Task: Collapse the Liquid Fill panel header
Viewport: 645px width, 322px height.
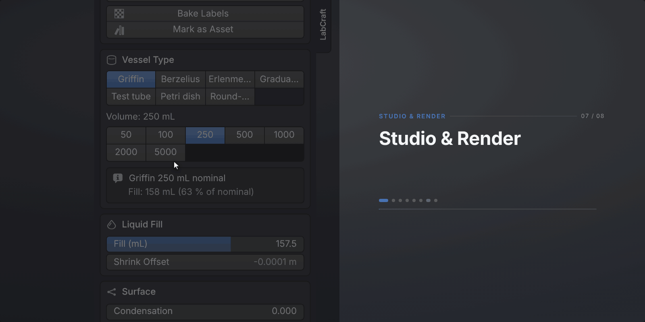Action: coord(205,225)
